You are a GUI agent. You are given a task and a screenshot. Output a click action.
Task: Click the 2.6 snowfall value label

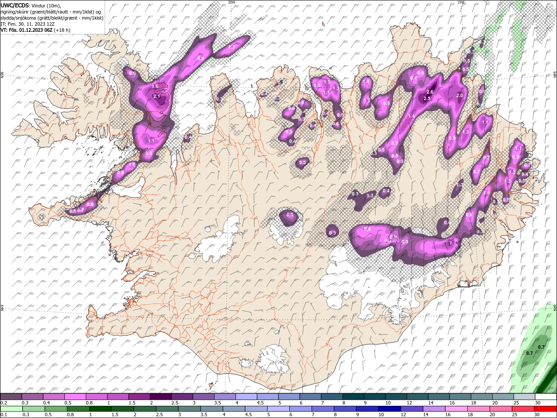point(430,92)
